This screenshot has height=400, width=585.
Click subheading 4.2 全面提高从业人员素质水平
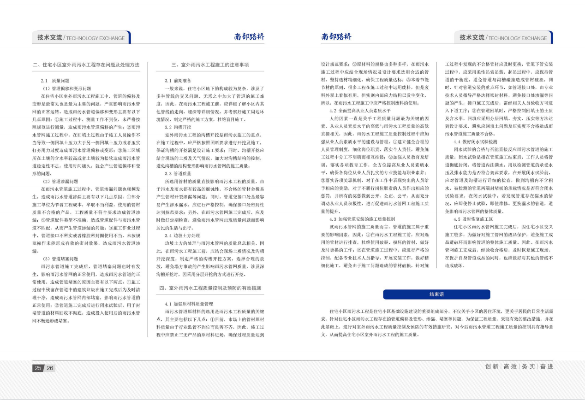pyautogui.click(x=360, y=111)
